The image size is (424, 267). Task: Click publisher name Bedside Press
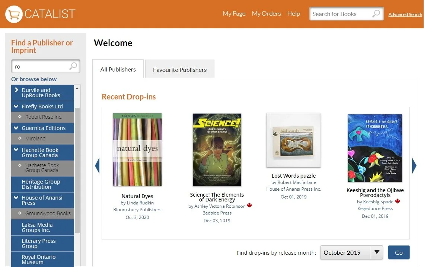217,213
